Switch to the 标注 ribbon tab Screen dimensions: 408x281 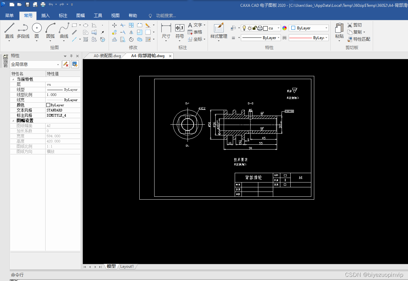point(63,16)
